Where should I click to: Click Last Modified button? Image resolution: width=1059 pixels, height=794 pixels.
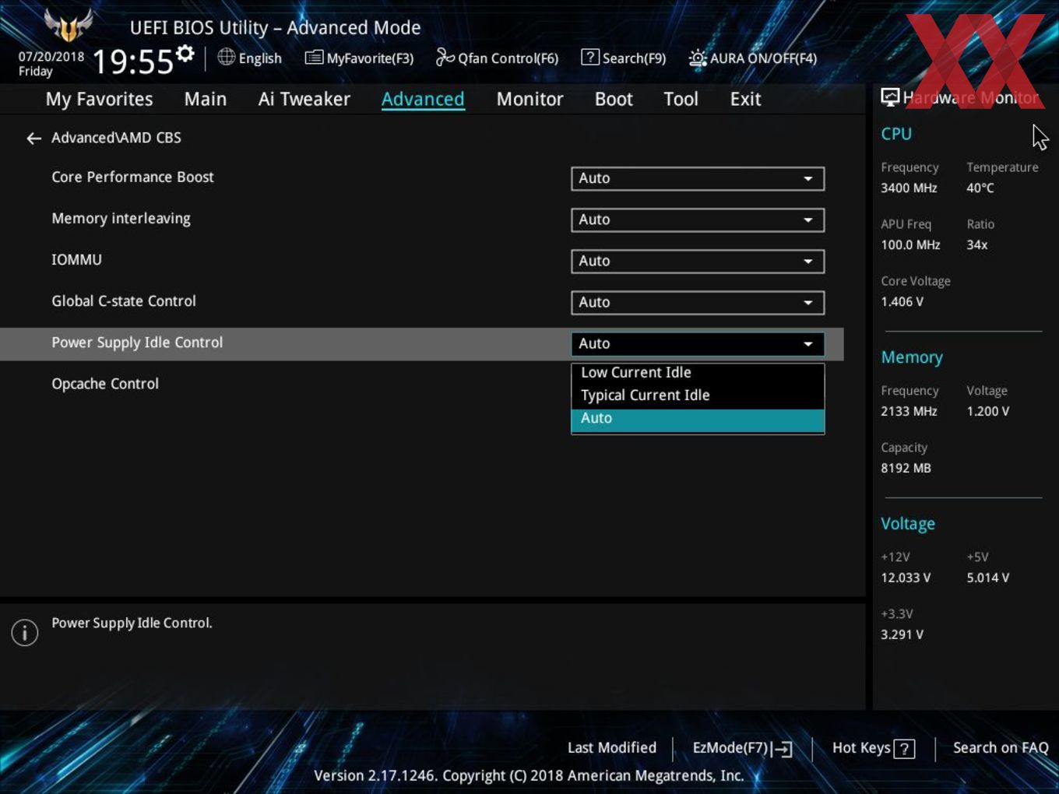coord(612,748)
